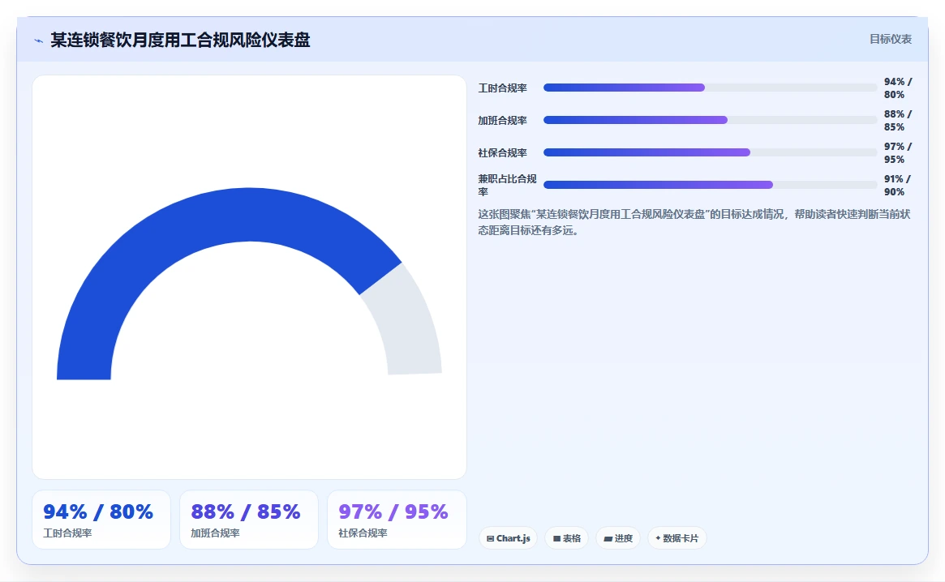Click the 兼职占比合规率 progress bar

710,185
